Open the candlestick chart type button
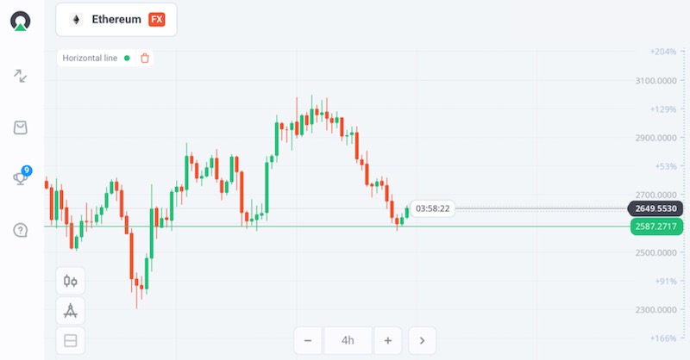Screen dimensions: 690x360 [71, 281]
